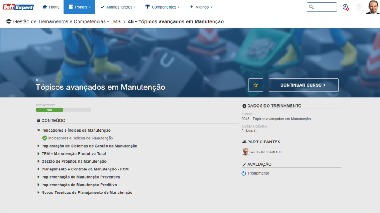This screenshot has width=380, height=213.
Task: Click the SoftExpert logo
Action: coord(19,7)
